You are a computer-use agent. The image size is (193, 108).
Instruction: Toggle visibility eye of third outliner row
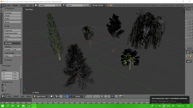tap(186, 26)
